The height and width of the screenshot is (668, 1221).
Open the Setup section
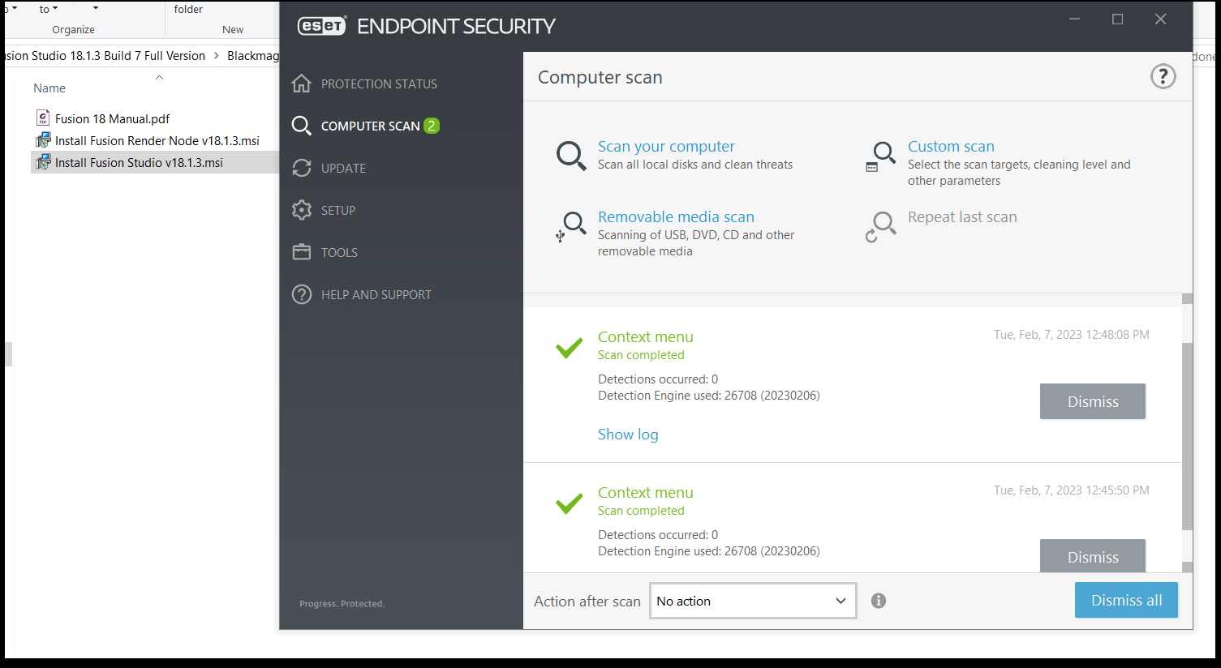[x=338, y=211]
